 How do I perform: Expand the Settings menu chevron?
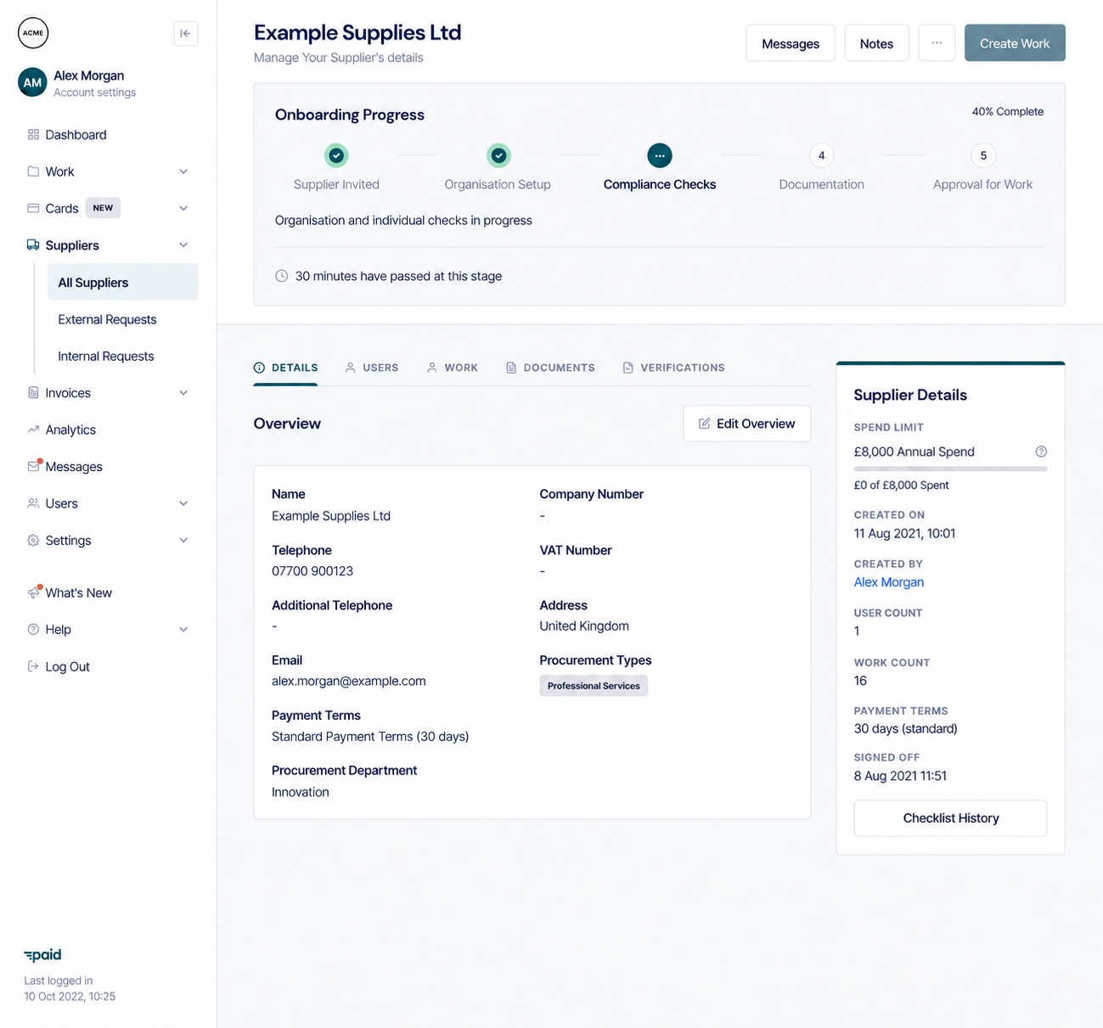coord(183,540)
